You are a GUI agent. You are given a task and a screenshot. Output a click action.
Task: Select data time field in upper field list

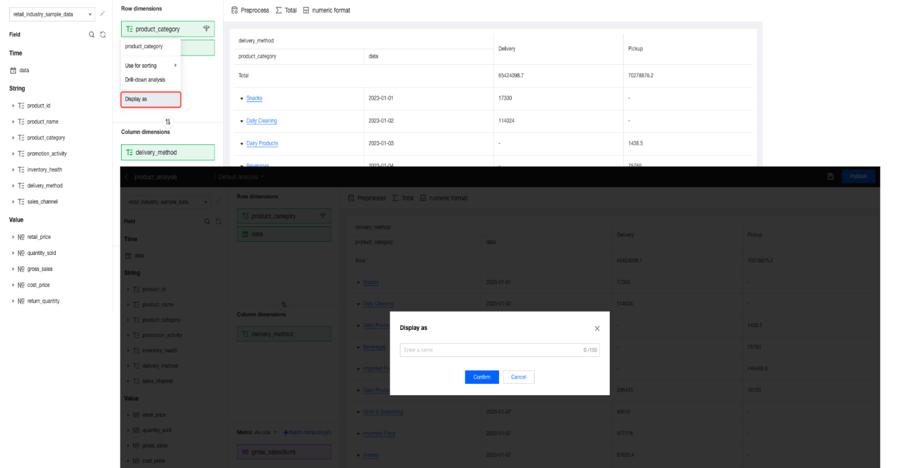point(24,70)
